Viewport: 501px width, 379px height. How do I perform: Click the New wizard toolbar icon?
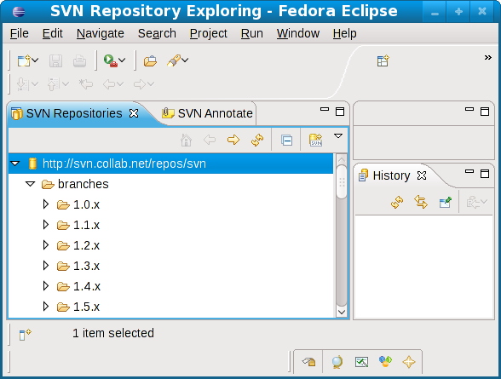click(x=24, y=60)
